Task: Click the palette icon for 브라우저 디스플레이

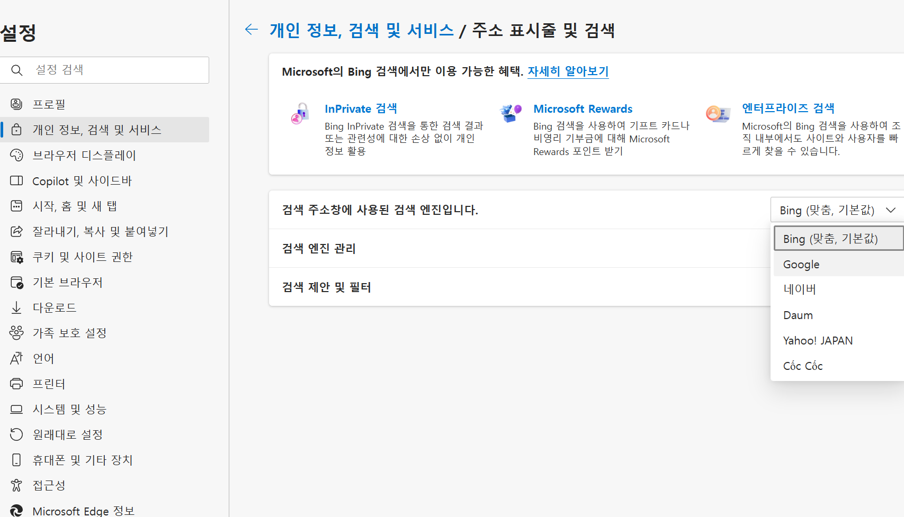Action: [x=16, y=155]
